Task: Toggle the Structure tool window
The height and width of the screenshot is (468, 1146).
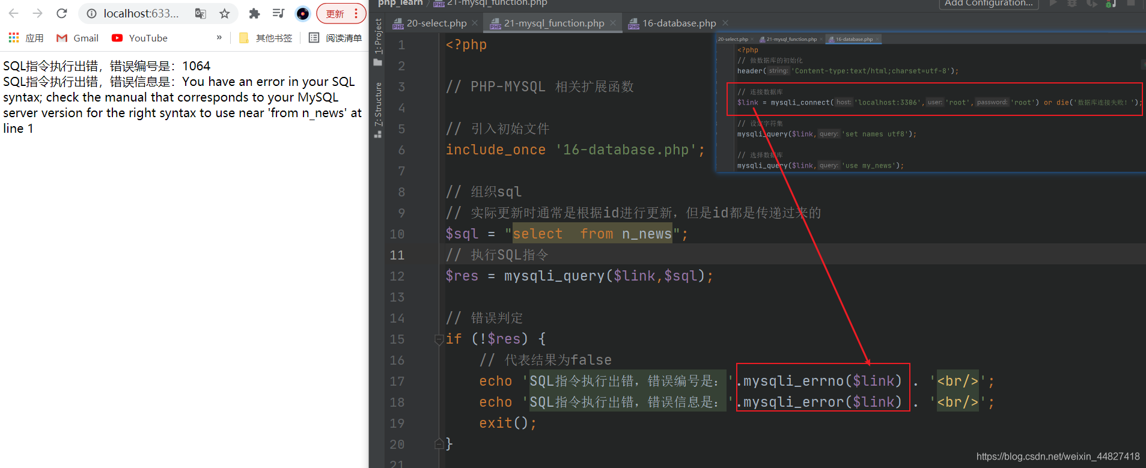Action: click(378, 110)
